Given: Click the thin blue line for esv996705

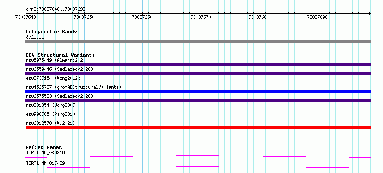Looking at the screenshot, I should click(198, 118).
